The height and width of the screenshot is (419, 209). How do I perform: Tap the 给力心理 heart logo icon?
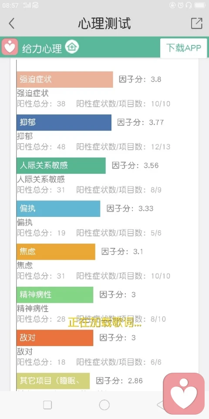click(x=10, y=47)
